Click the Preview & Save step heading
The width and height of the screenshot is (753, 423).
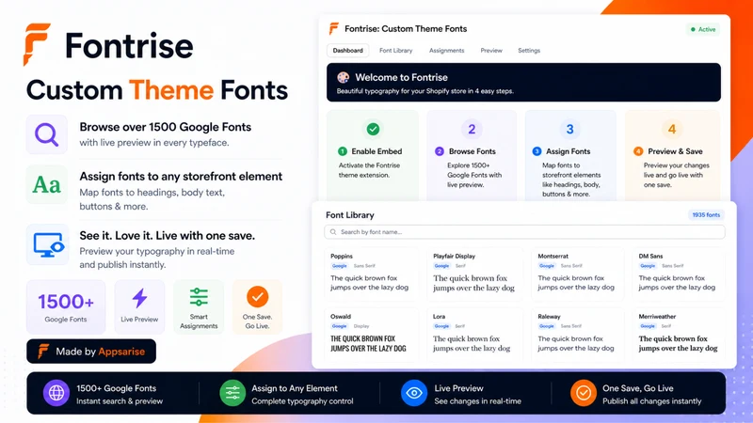(675, 151)
